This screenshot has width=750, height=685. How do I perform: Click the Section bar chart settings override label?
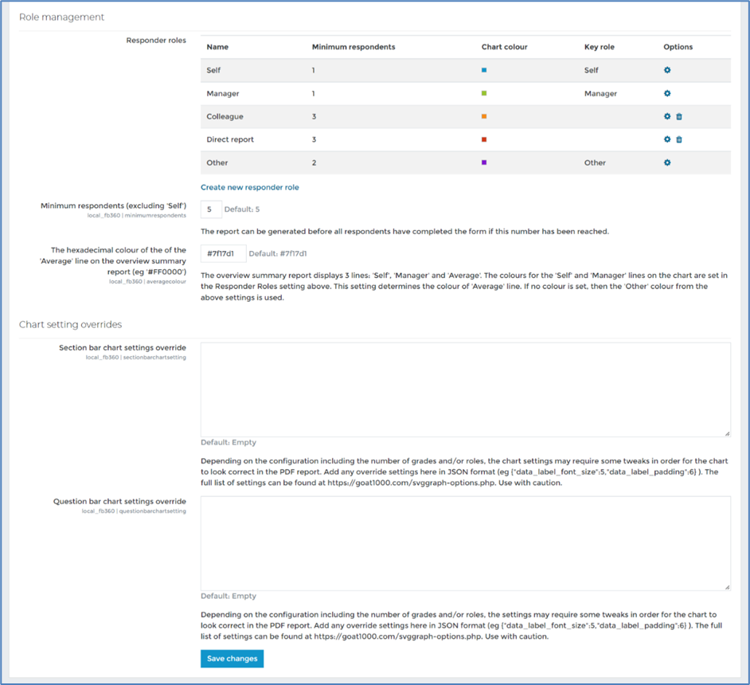(x=123, y=348)
